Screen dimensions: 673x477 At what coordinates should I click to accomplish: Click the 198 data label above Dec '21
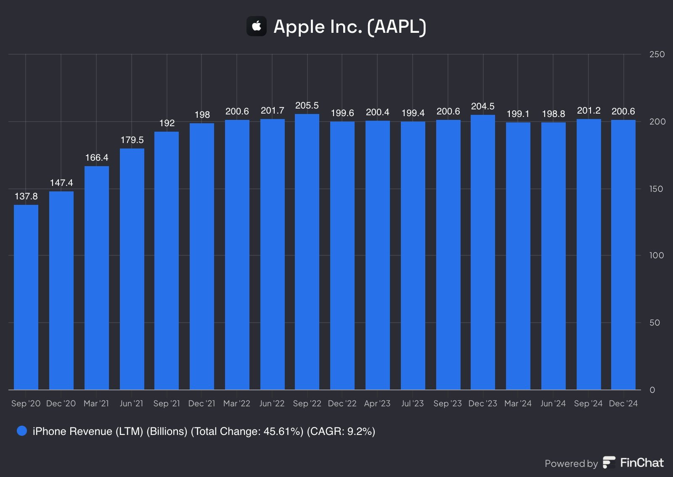click(202, 115)
